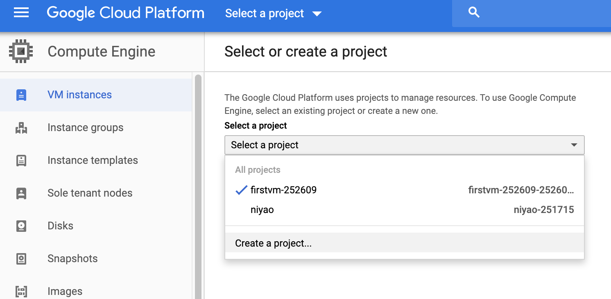Screen dimensions: 611x299
Task: Click the sidebar vertical scrollbar
Action: click(x=198, y=186)
